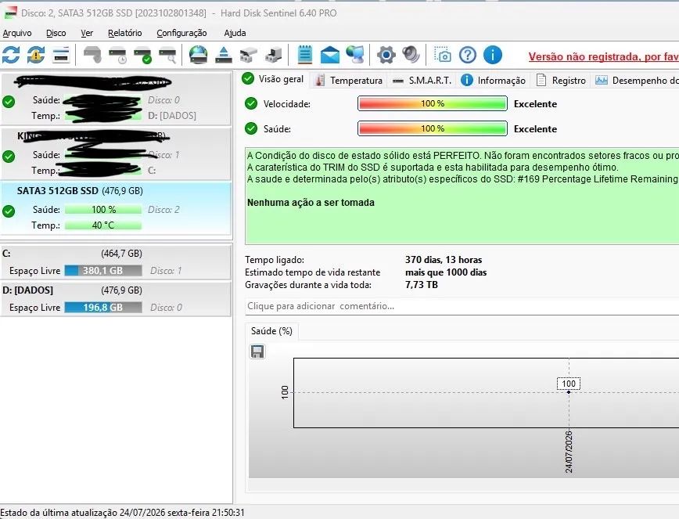Select the Disco 1 entry with C:
This screenshot has width=679, height=519.
(116, 153)
